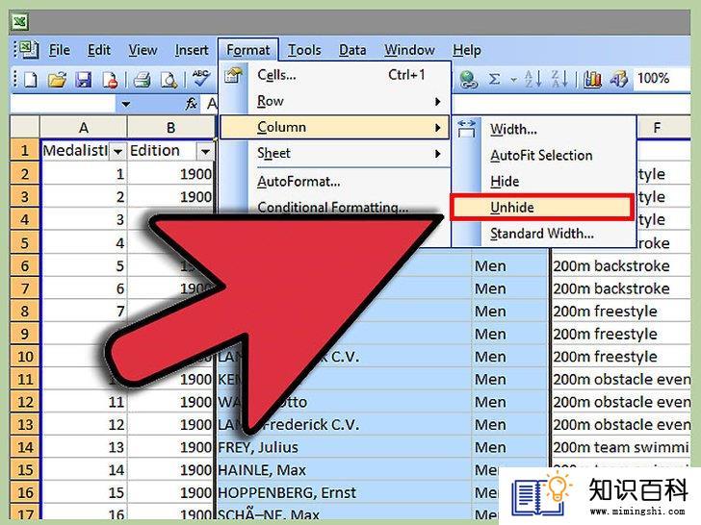Select column A header

[84, 128]
